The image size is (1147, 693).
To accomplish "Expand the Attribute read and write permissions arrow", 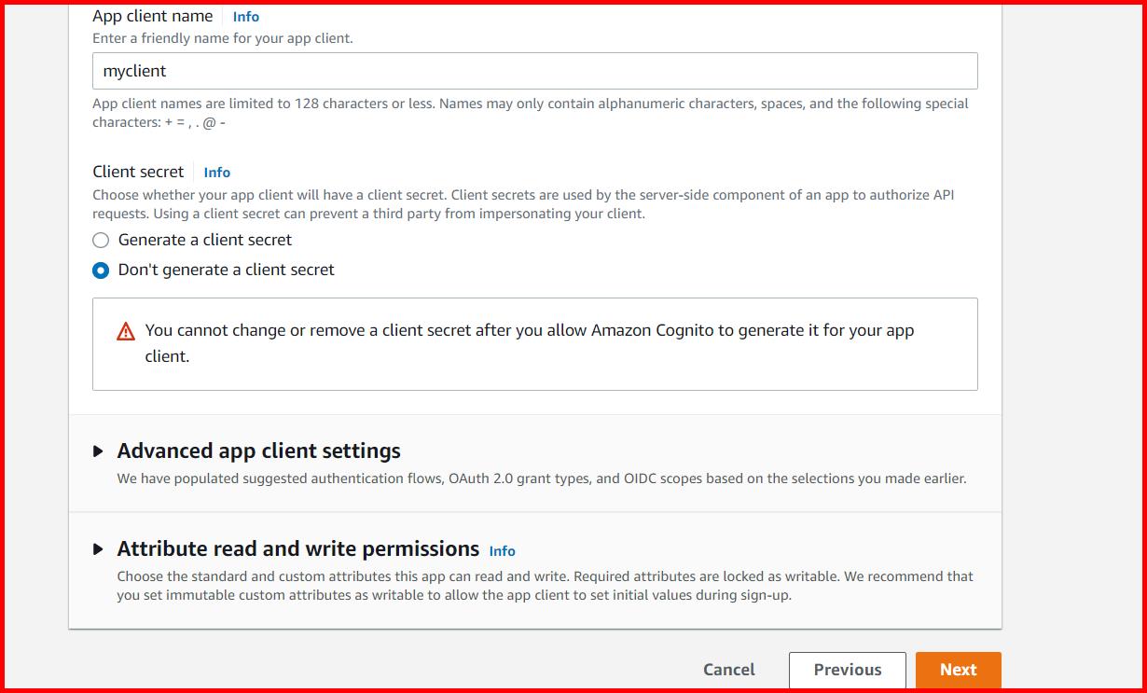I will point(99,549).
